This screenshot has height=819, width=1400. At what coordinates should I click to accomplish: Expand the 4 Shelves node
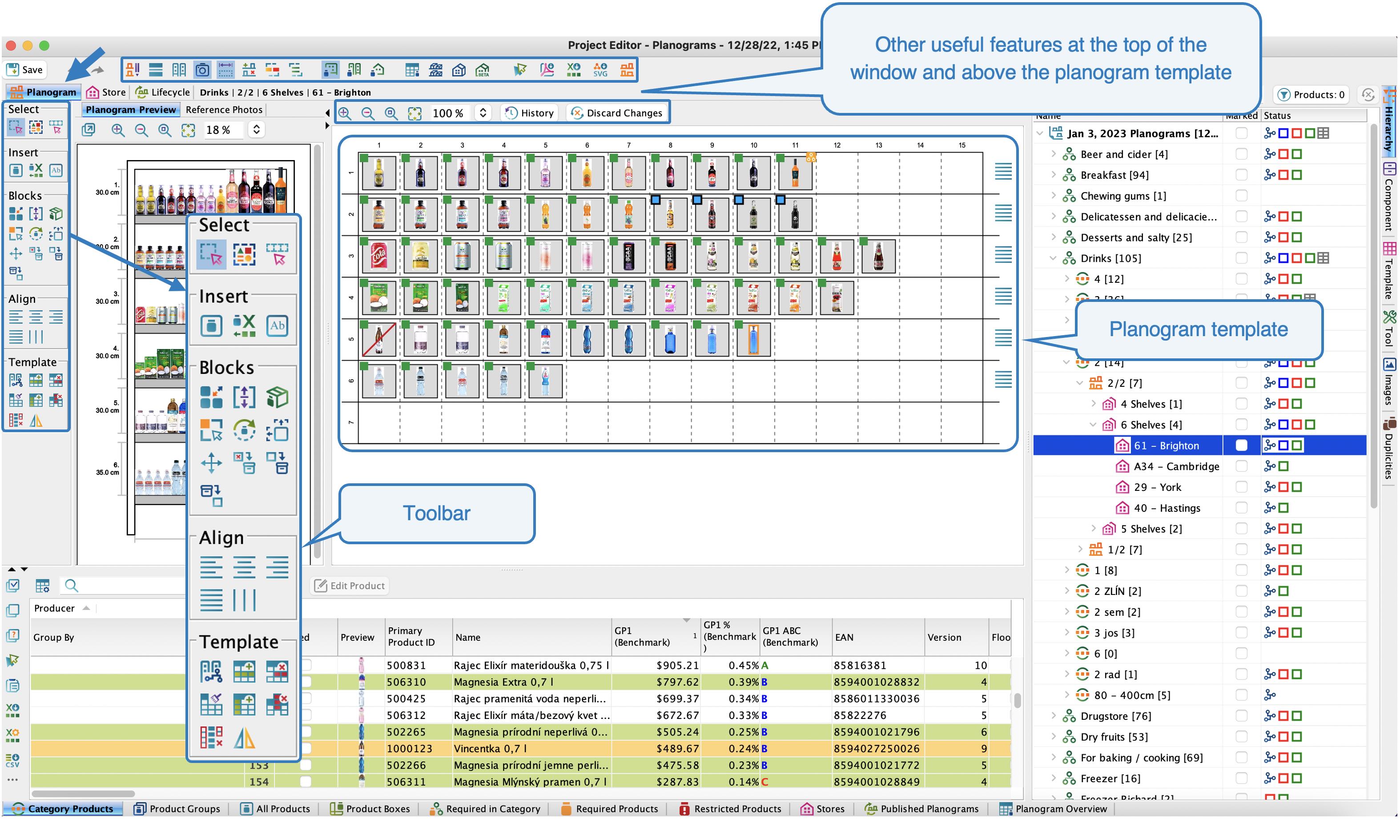click(x=1093, y=404)
